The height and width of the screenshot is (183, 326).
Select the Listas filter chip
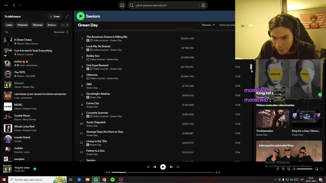[x=9, y=25]
